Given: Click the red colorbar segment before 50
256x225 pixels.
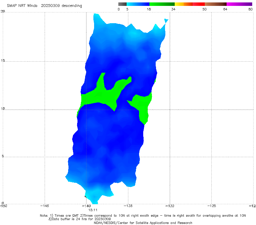Looking at the screenshot, I should point(199,4).
